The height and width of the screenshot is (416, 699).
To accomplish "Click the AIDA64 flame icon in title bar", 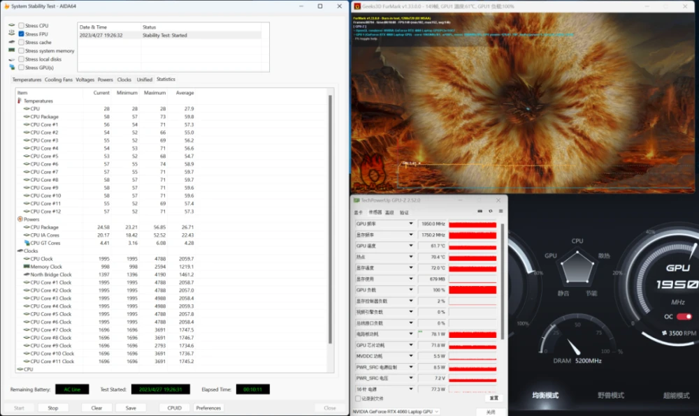I will (x=6, y=6).
